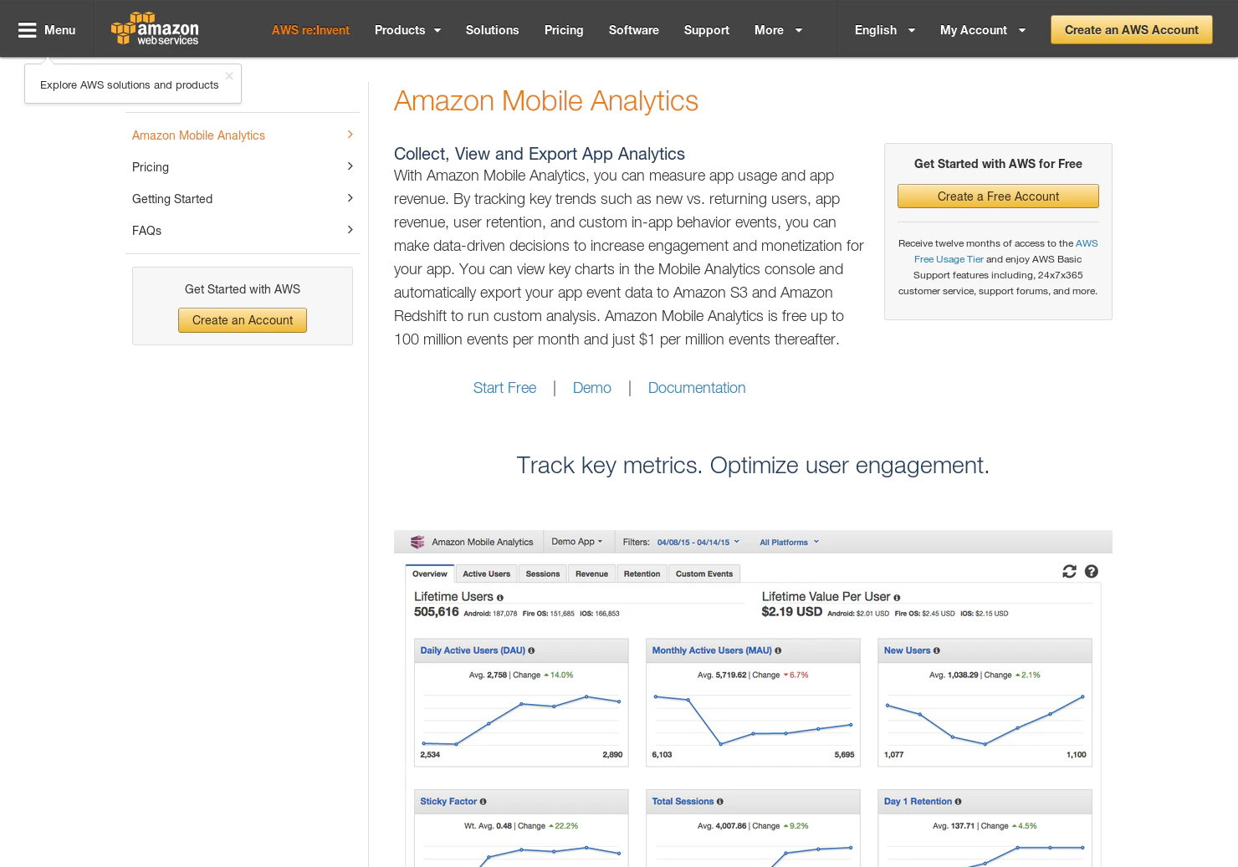The height and width of the screenshot is (867, 1238).
Task: Switch to the Revenue tab
Action: pos(591,574)
